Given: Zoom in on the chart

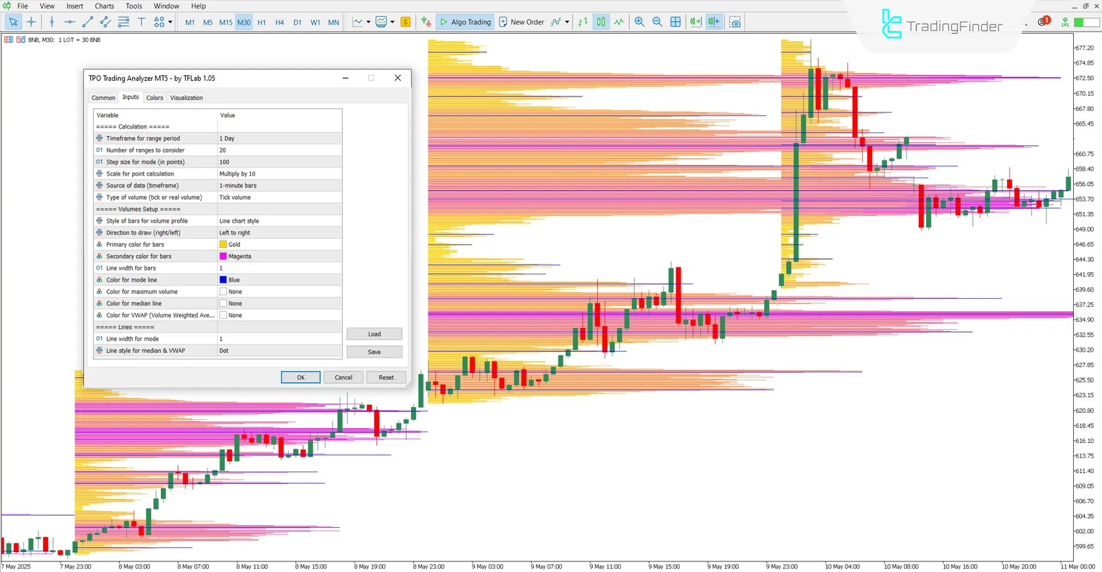Looking at the screenshot, I should (x=639, y=22).
